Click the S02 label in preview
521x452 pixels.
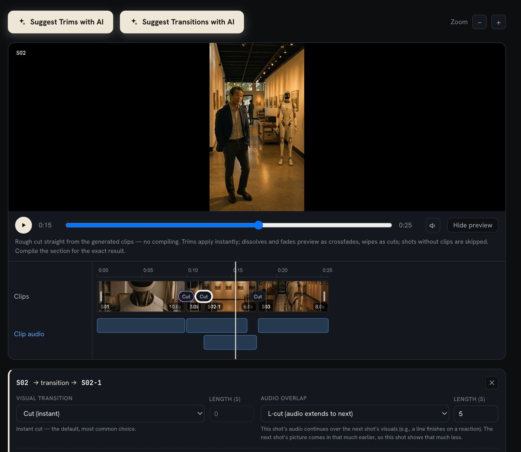21,53
